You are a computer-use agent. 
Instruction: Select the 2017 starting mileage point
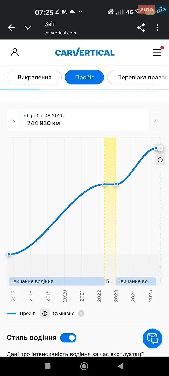click(9, 254)
